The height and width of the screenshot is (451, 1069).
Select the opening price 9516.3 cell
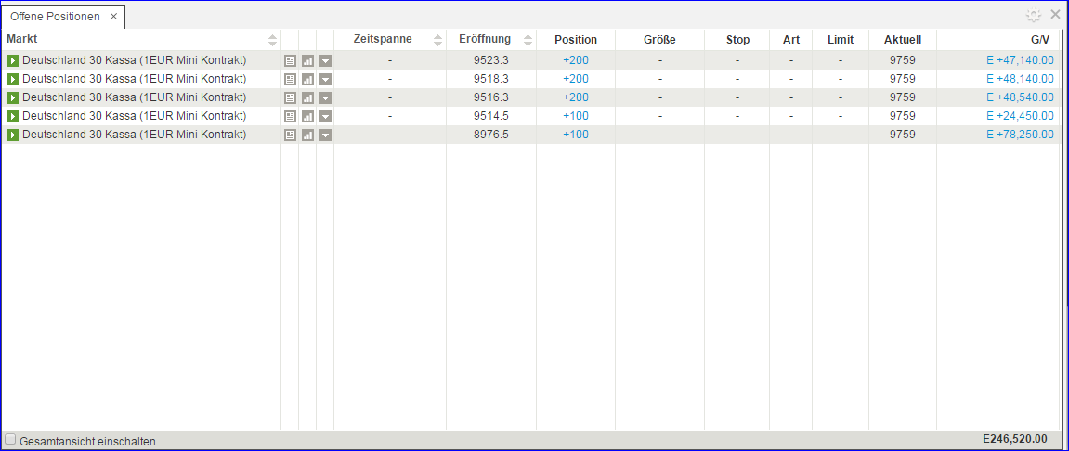pos(491,97)
